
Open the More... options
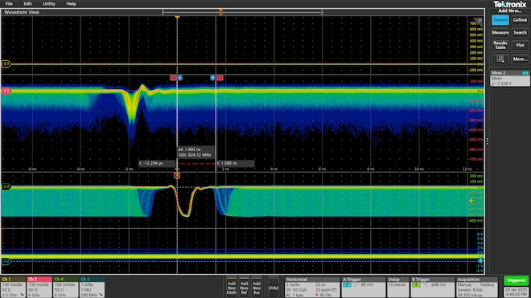tap(520, 59)
